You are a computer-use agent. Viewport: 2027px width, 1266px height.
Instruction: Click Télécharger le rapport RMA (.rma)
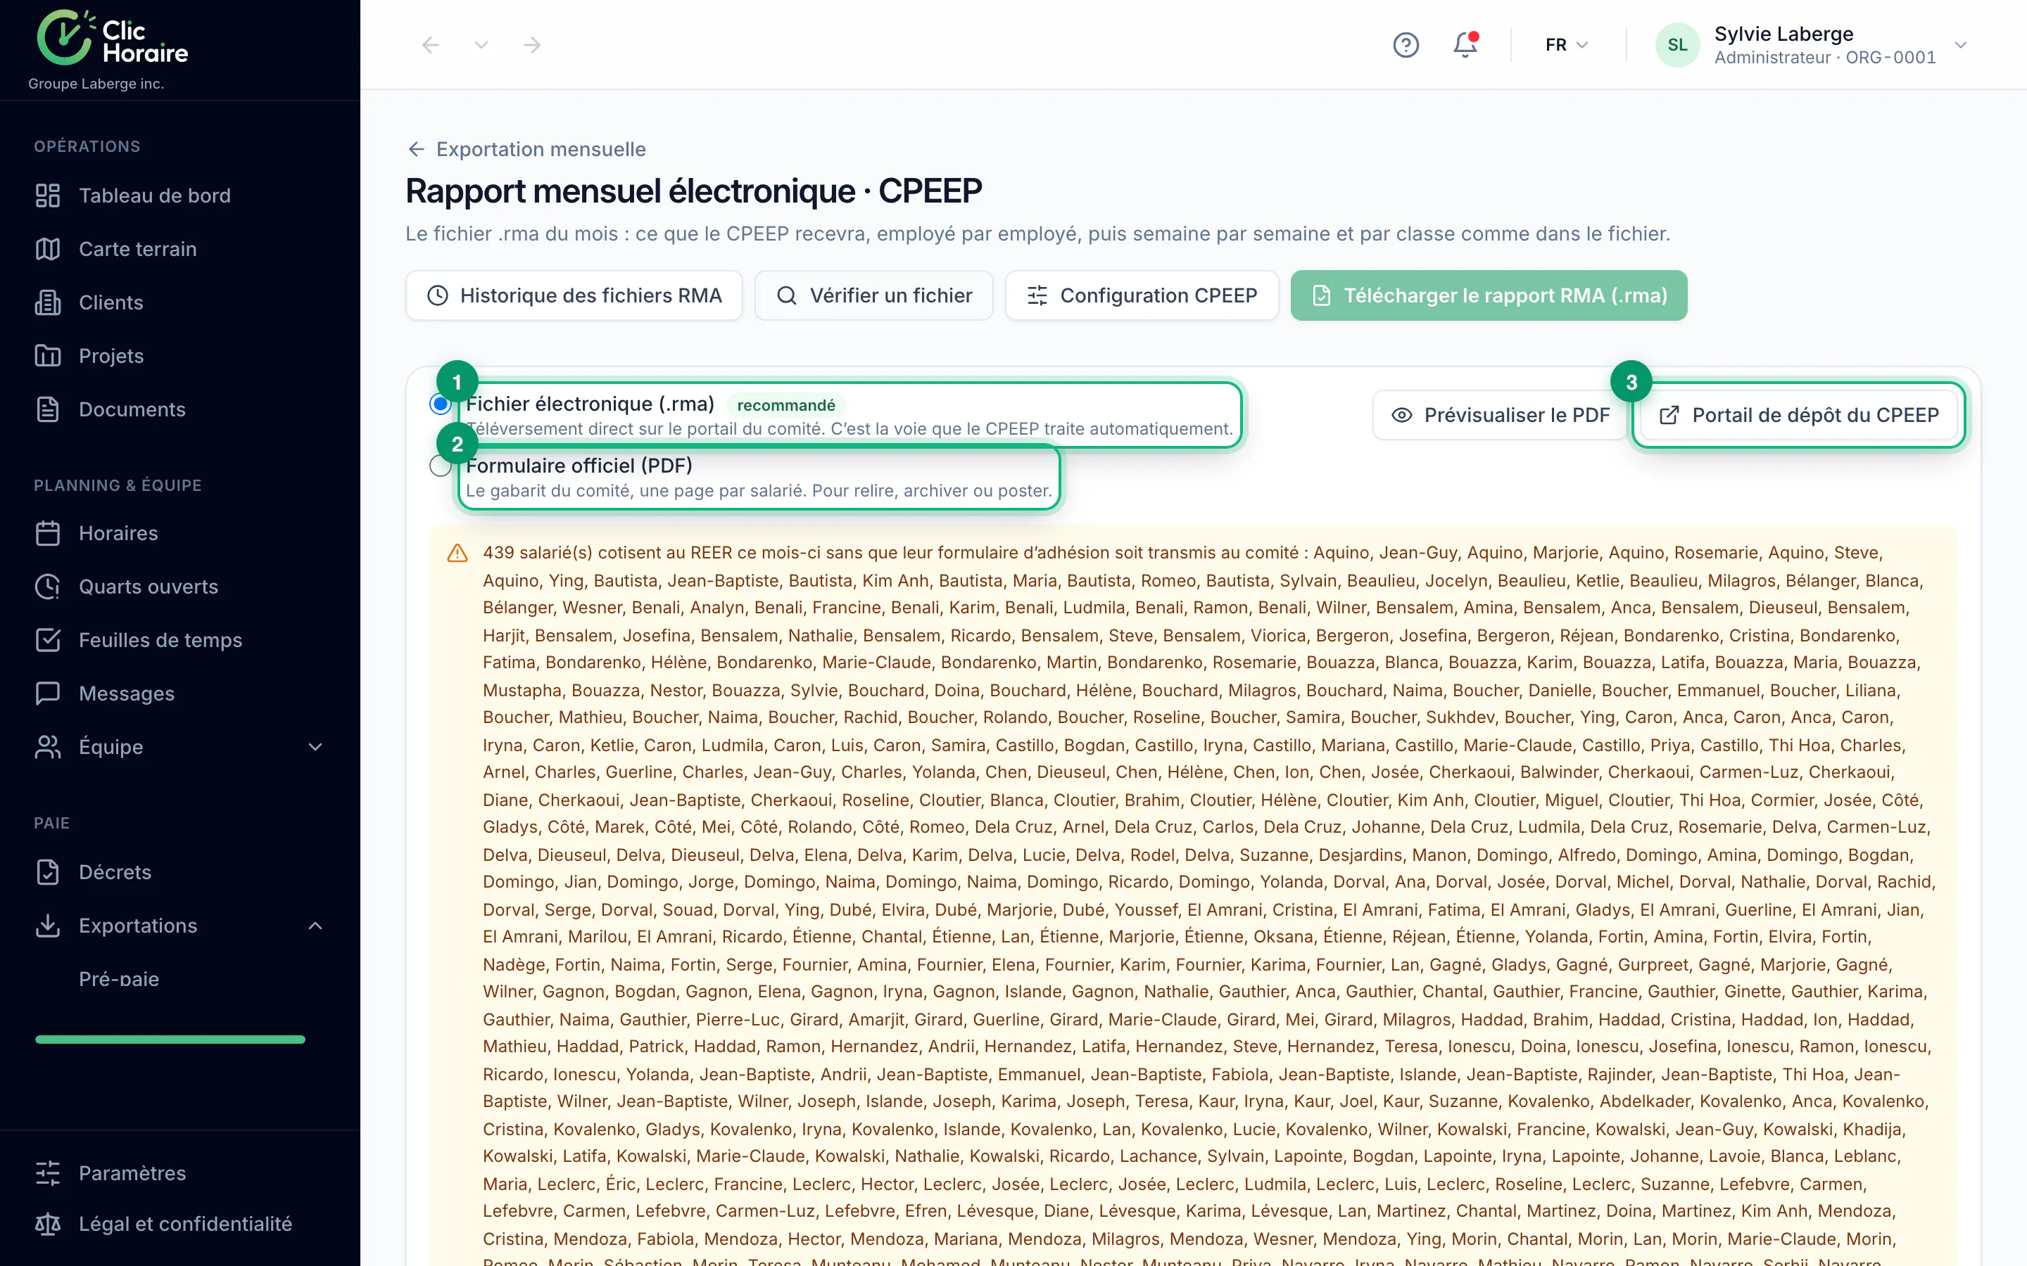(1489, 295)
